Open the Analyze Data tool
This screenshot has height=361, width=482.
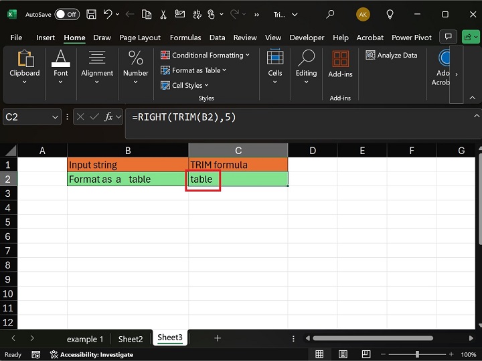[392, 56]
